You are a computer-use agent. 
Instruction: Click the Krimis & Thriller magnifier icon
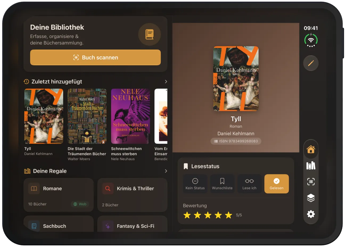coord(108,188)
